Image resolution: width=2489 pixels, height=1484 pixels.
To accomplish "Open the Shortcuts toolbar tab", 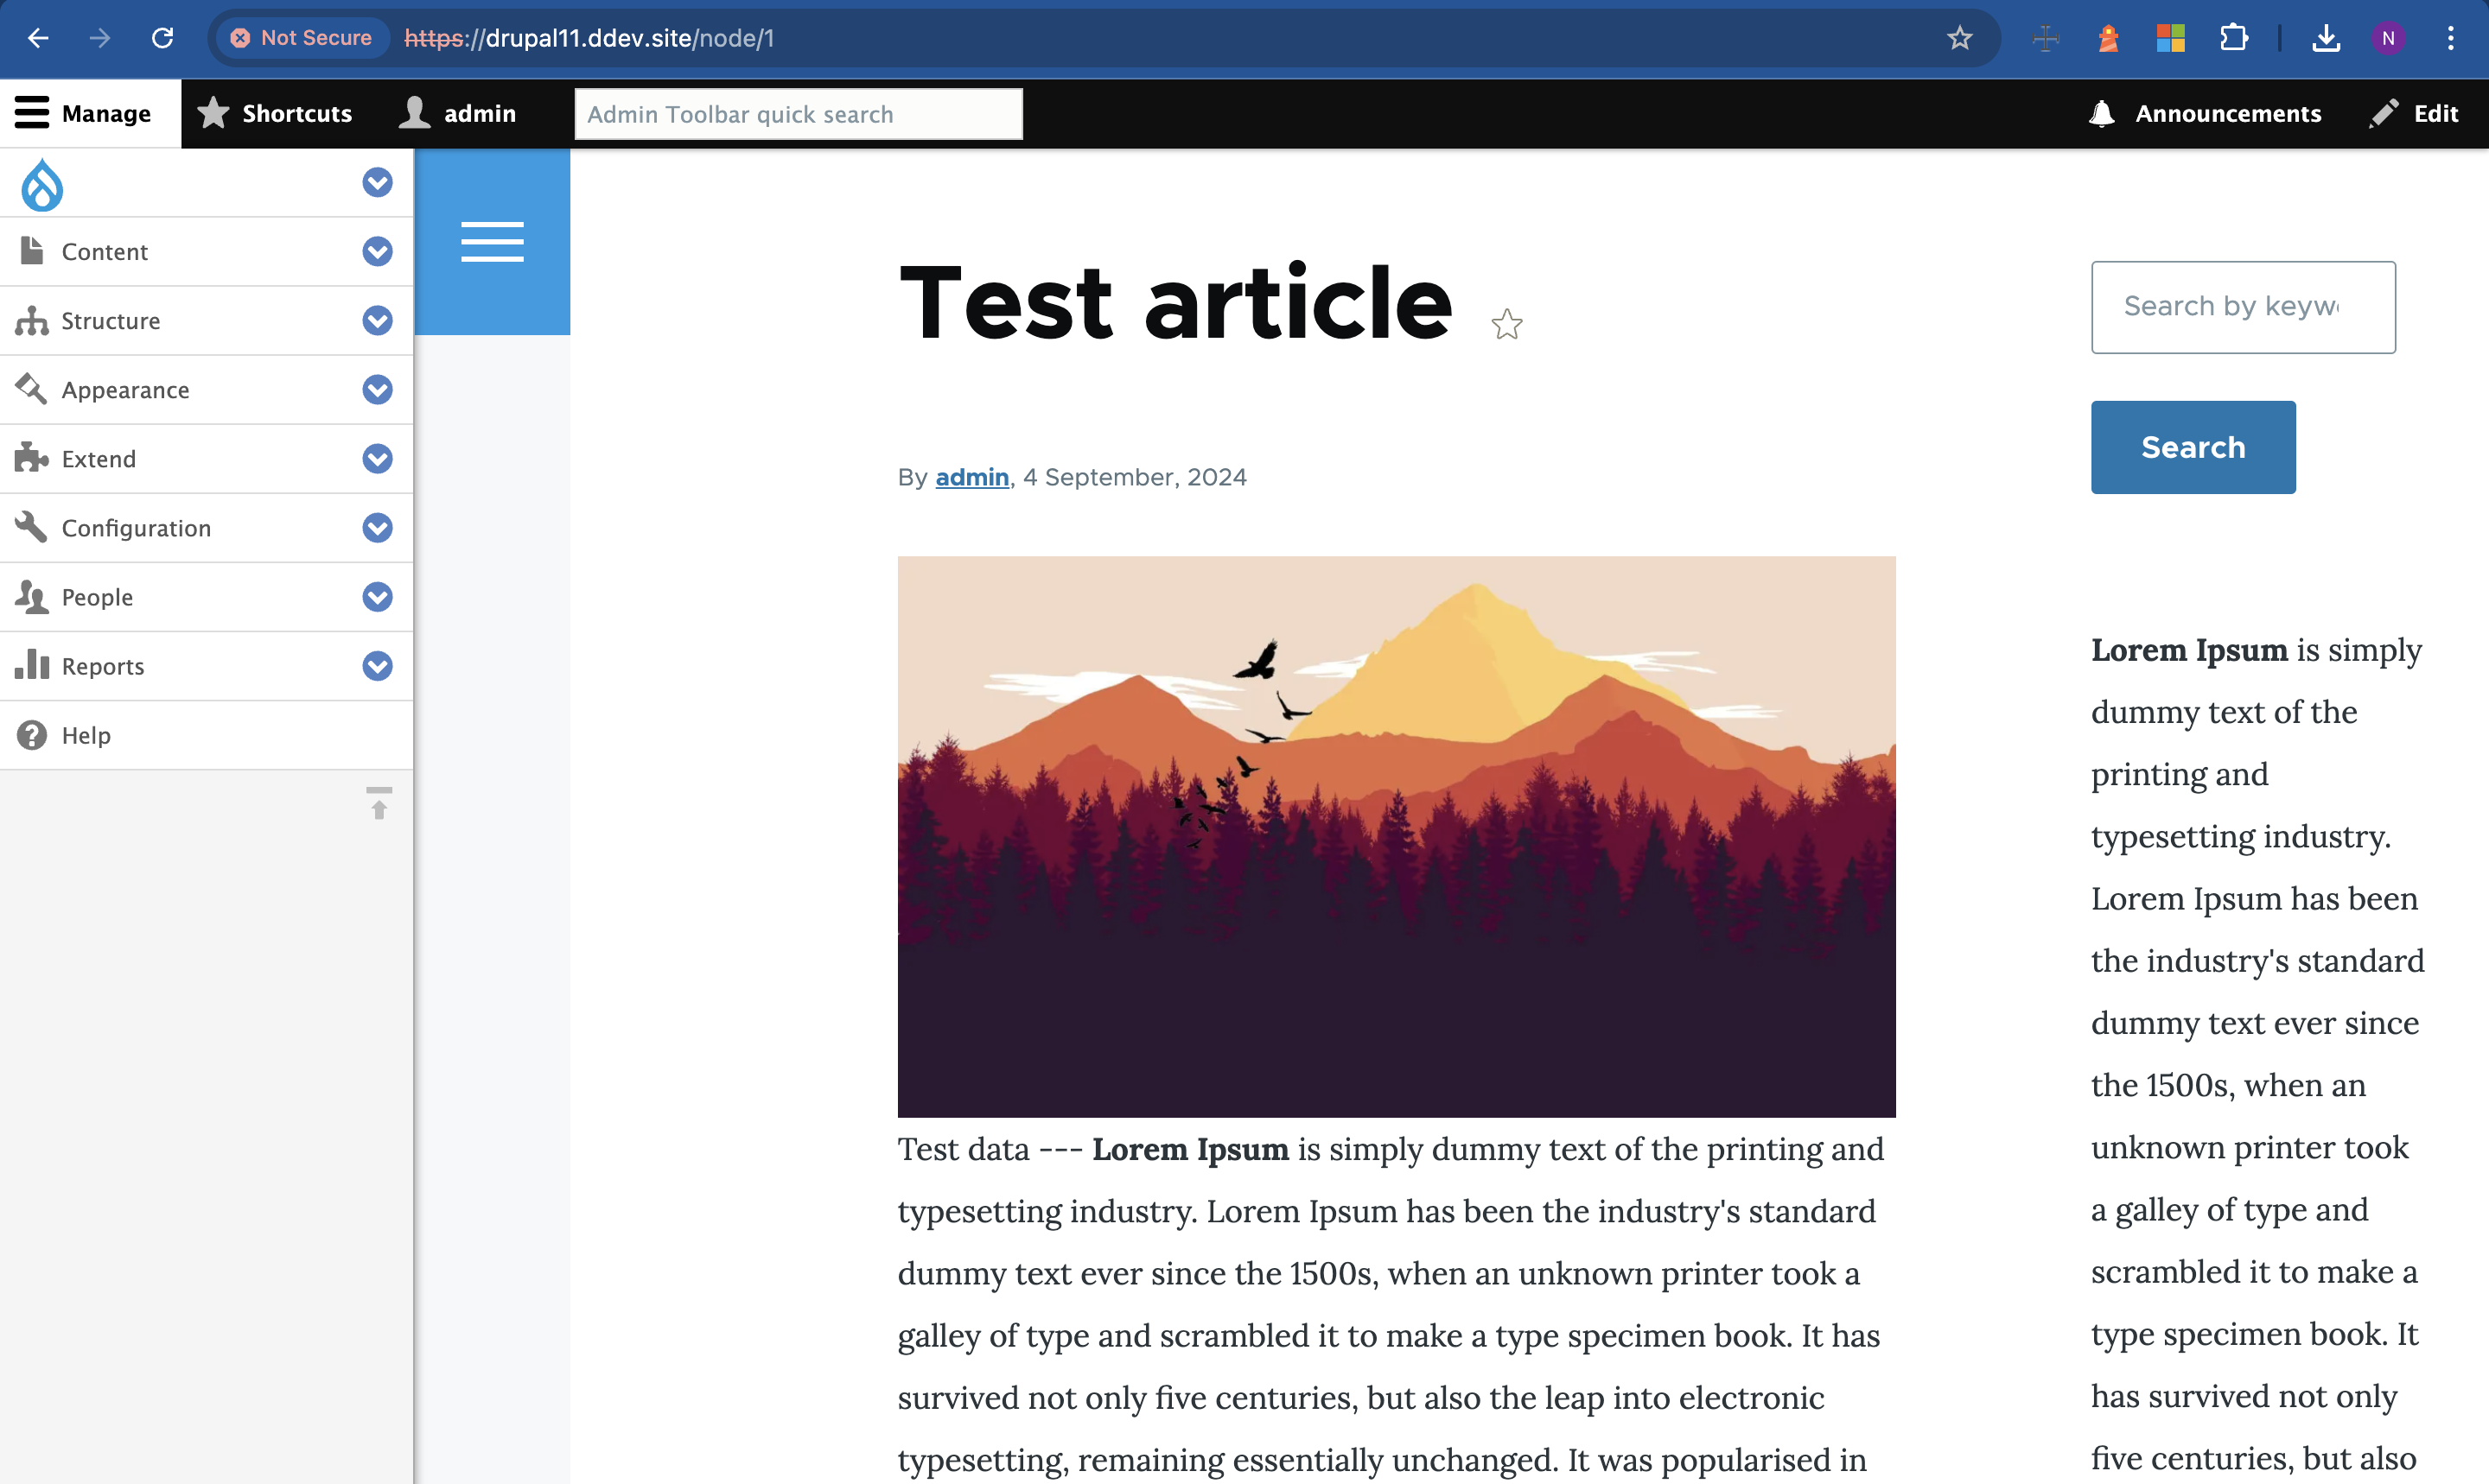I will (275, 113).
